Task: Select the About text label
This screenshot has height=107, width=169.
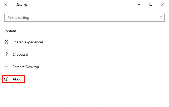Action: click(x=18, y=79)
